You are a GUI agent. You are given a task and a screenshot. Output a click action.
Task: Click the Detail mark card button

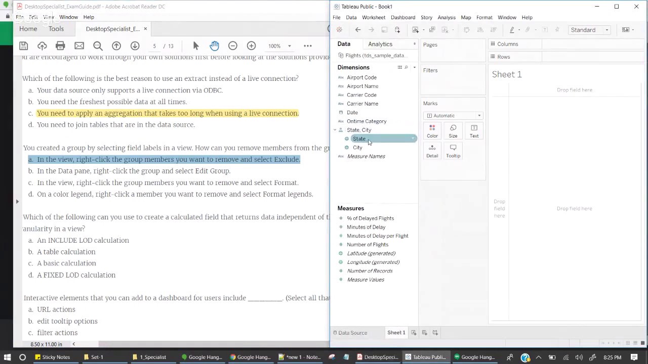[x=432, y=151]
